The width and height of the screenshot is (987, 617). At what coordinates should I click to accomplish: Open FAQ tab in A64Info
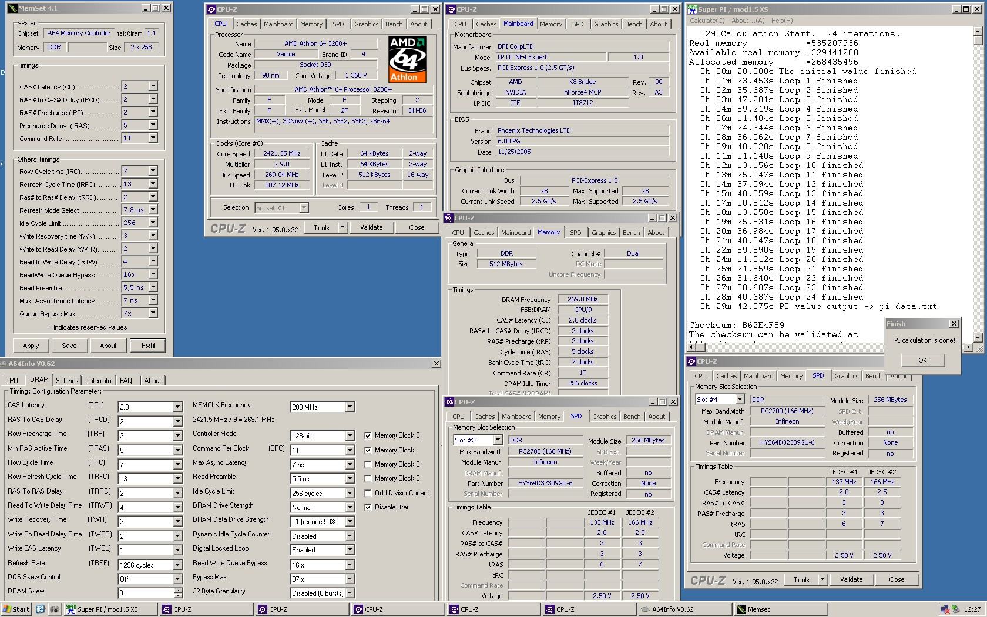126,381
